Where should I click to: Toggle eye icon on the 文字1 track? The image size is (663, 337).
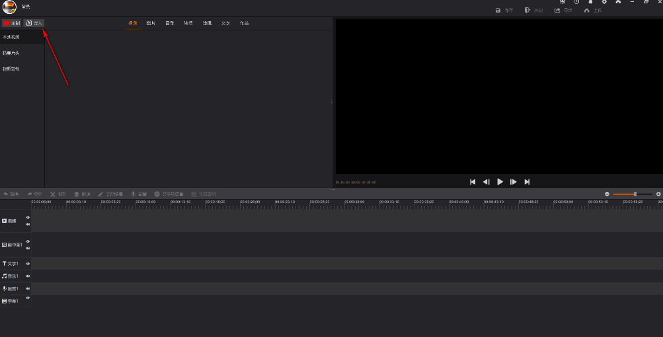[x=28, y=263]
